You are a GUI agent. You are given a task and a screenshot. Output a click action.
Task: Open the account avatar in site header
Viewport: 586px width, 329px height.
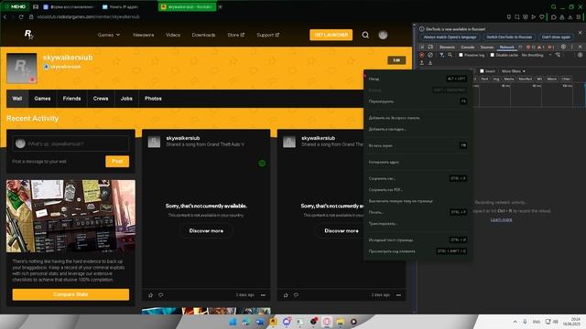pyautogui.click(x=383, y=35)
